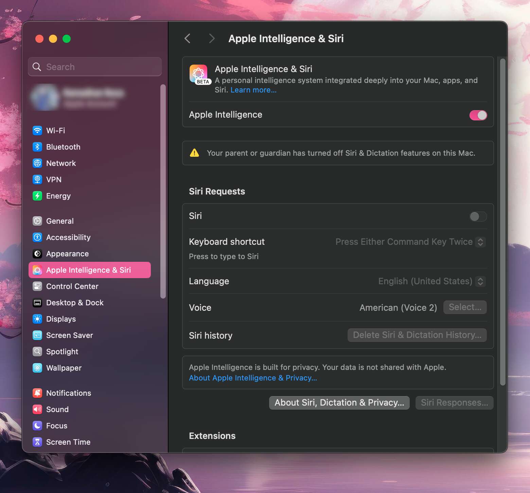Click the Bluetooth sidebar icon

[37, 147]
